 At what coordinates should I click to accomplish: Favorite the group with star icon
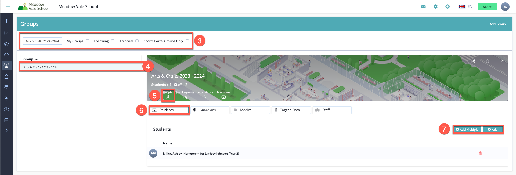[x=487, y=61]
